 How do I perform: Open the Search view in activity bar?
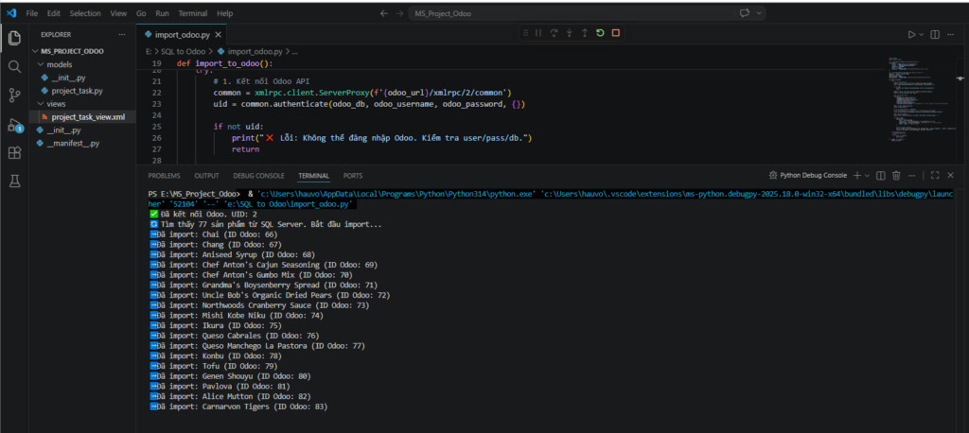(14, 67)
